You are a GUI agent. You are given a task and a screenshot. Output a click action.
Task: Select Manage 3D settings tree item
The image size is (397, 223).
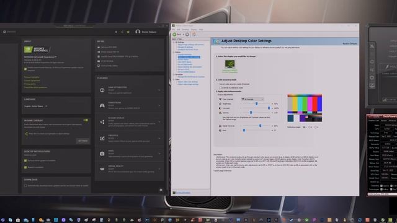[185, 47]
